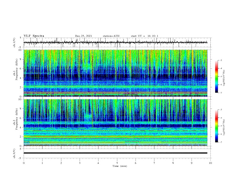Click the ch.1 colorbar "log(PSD)(V²/Hz)" label
This screenshot has width=237, height=183.
[x=224, y=78]
